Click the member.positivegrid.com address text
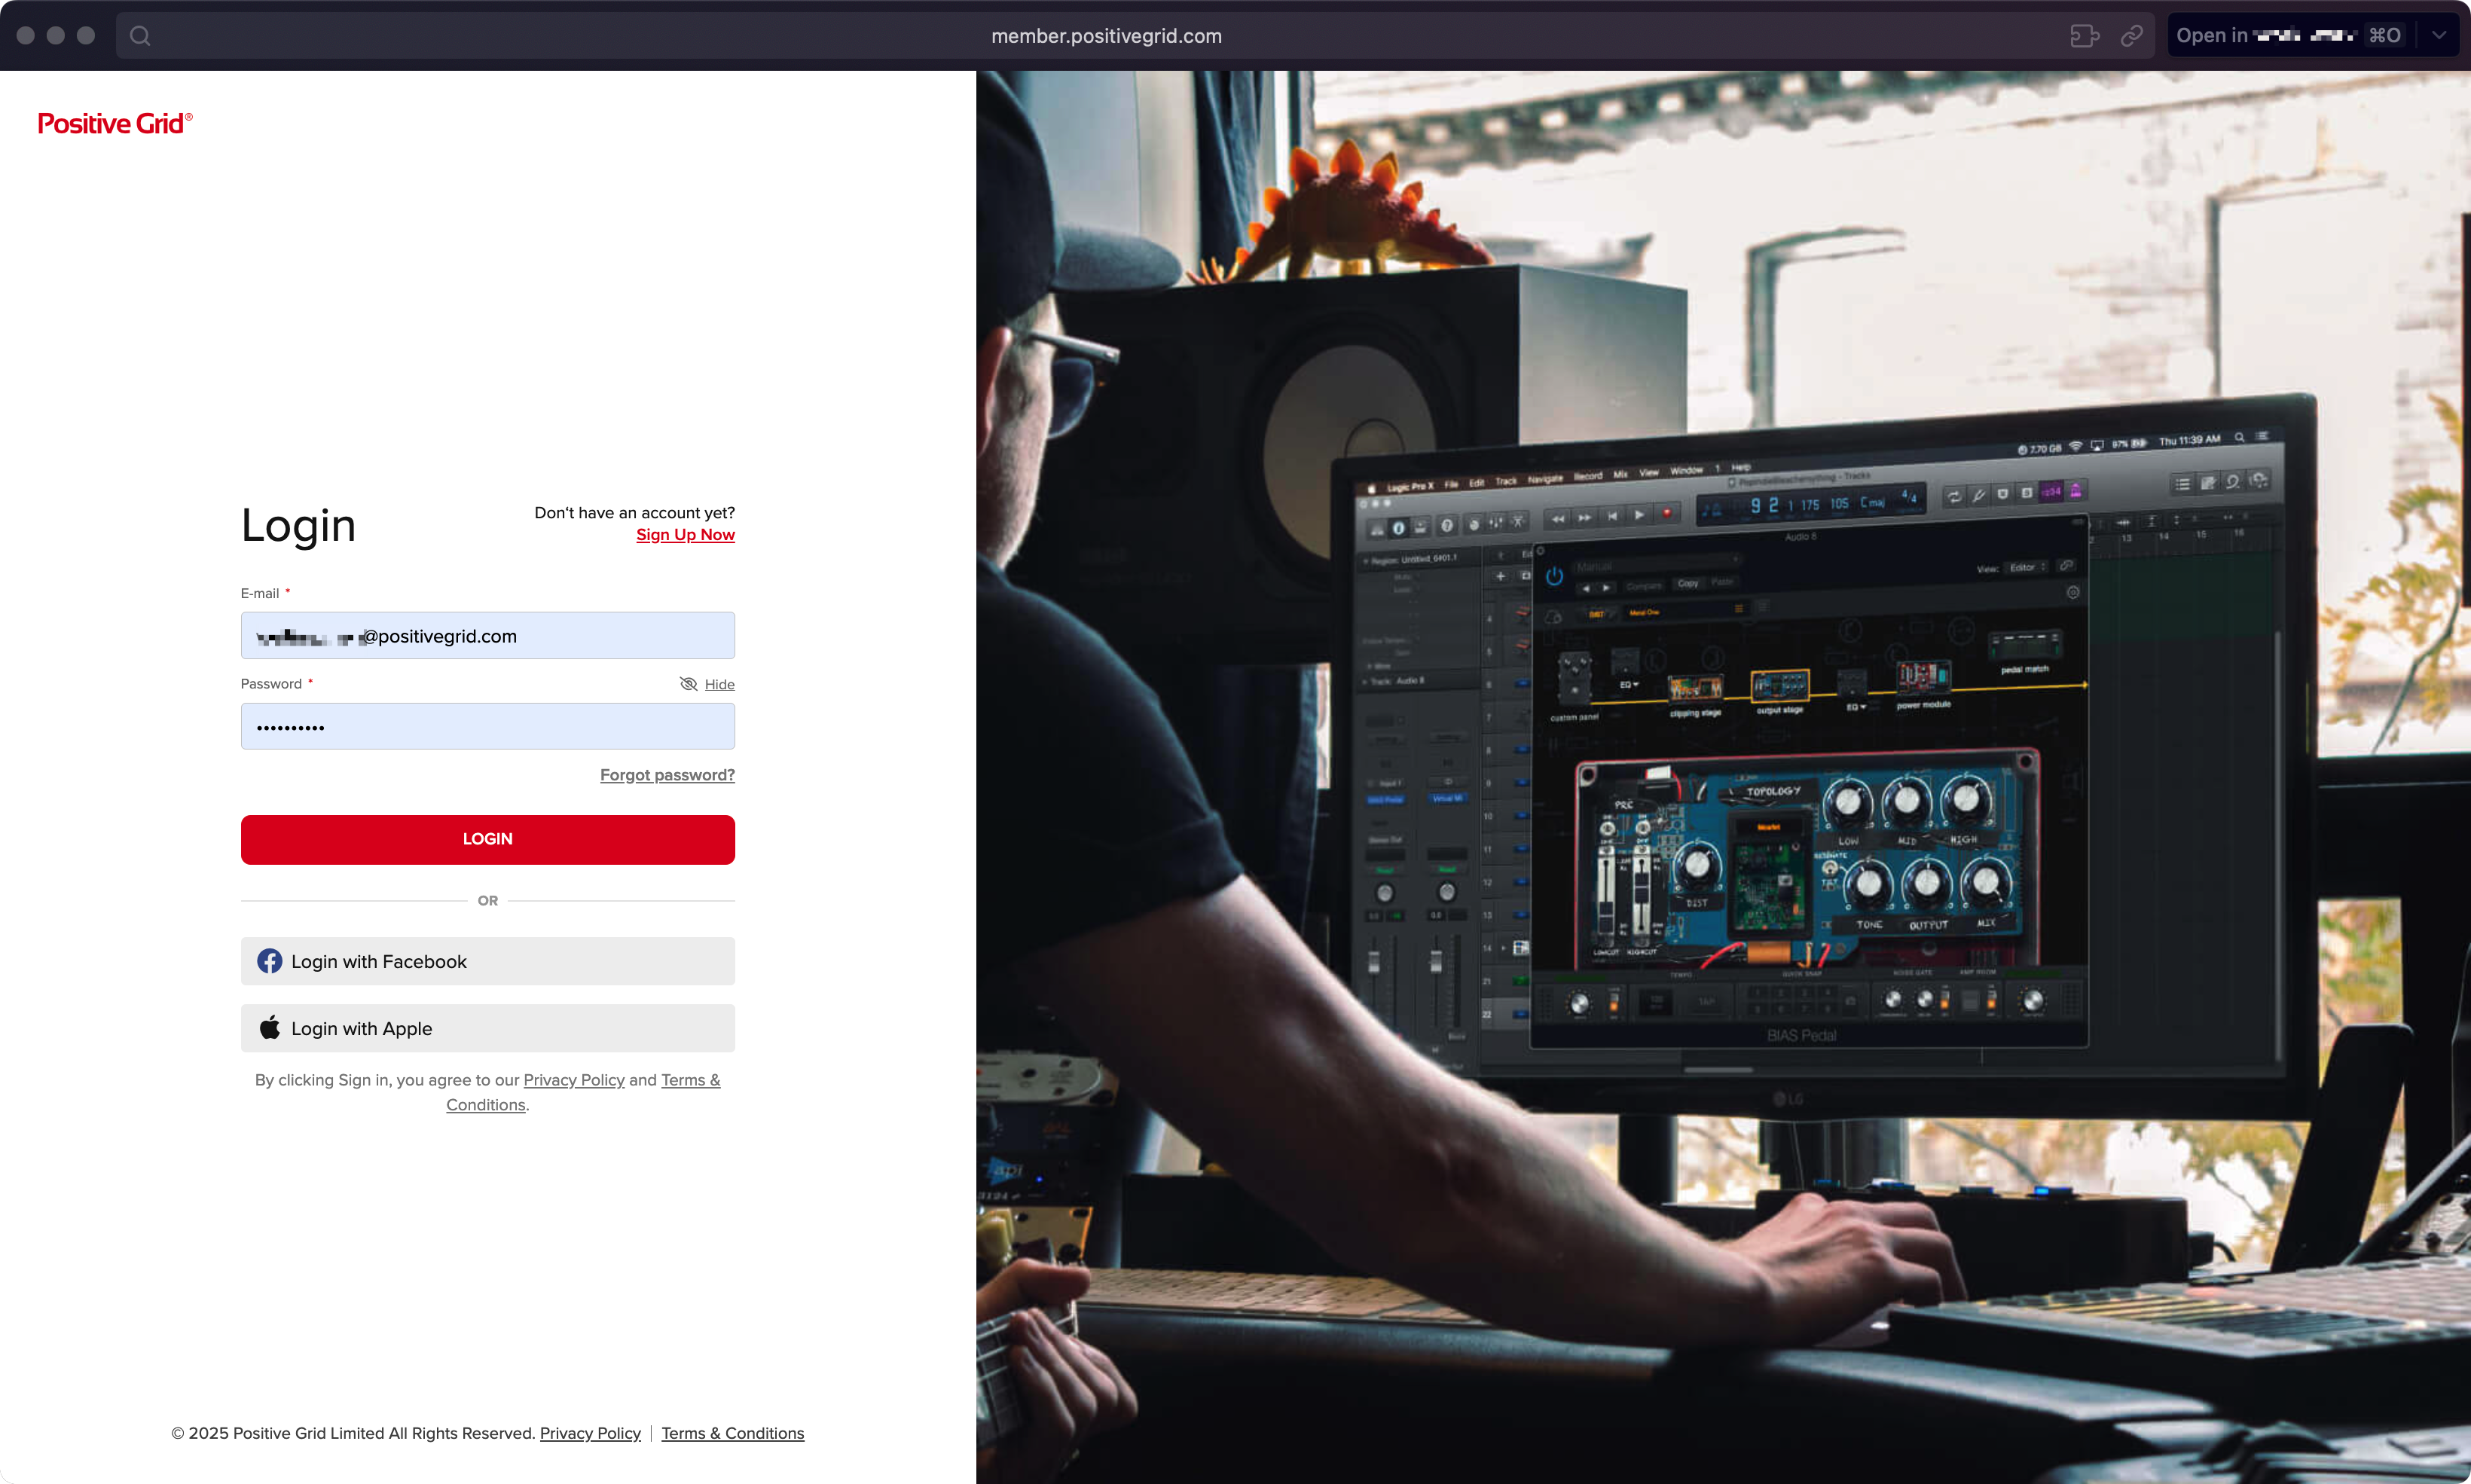This screenshot has width=2471, height=1484. point(1106,36)
